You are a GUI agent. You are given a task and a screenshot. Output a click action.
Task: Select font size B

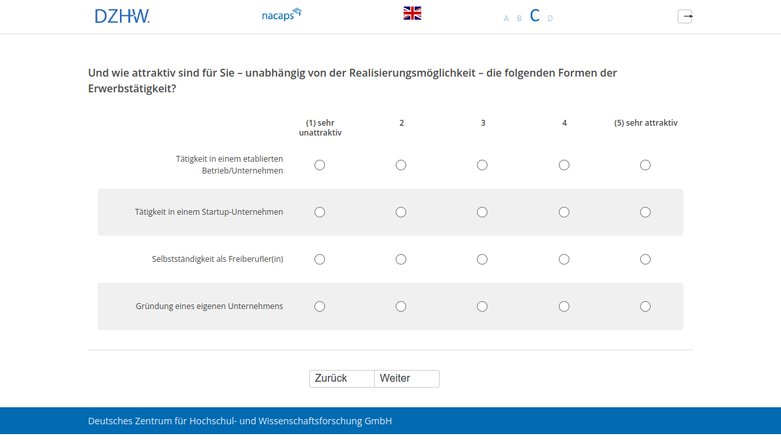coord(520,18)
